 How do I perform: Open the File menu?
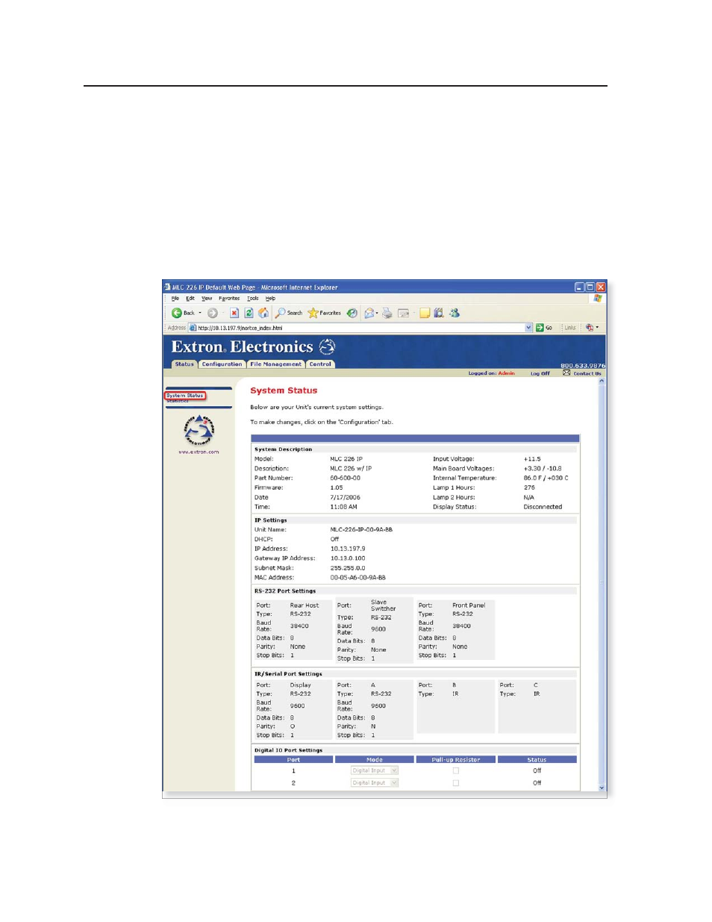coord(175,298)
